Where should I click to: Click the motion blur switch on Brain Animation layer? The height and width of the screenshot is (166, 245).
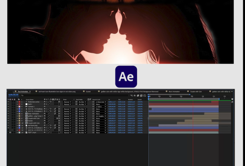(x=55, y=113)
